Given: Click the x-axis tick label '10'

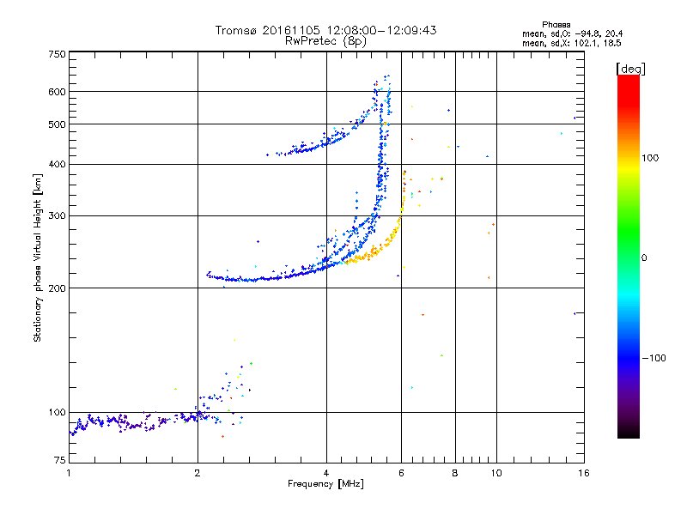Looking at the screenshot, I should pos(496,473).
